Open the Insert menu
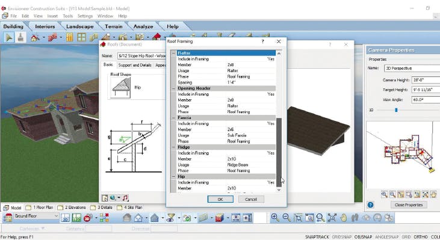Screen dimensions: 440x240 [52, 16]
